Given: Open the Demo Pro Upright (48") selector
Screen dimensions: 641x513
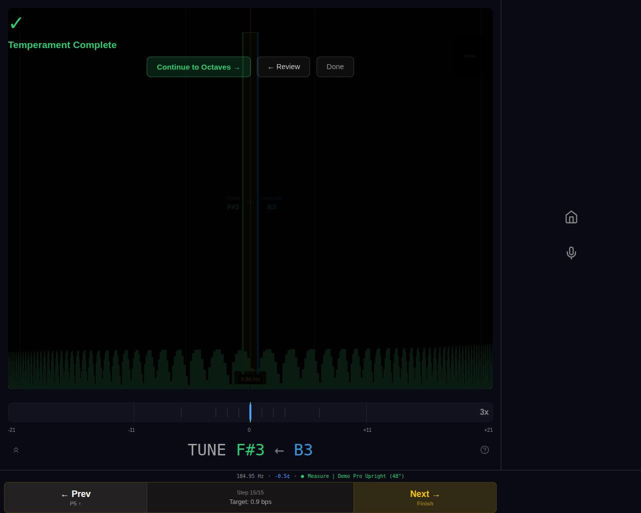Looking at the screenshot, I should [x=371, y=476].
